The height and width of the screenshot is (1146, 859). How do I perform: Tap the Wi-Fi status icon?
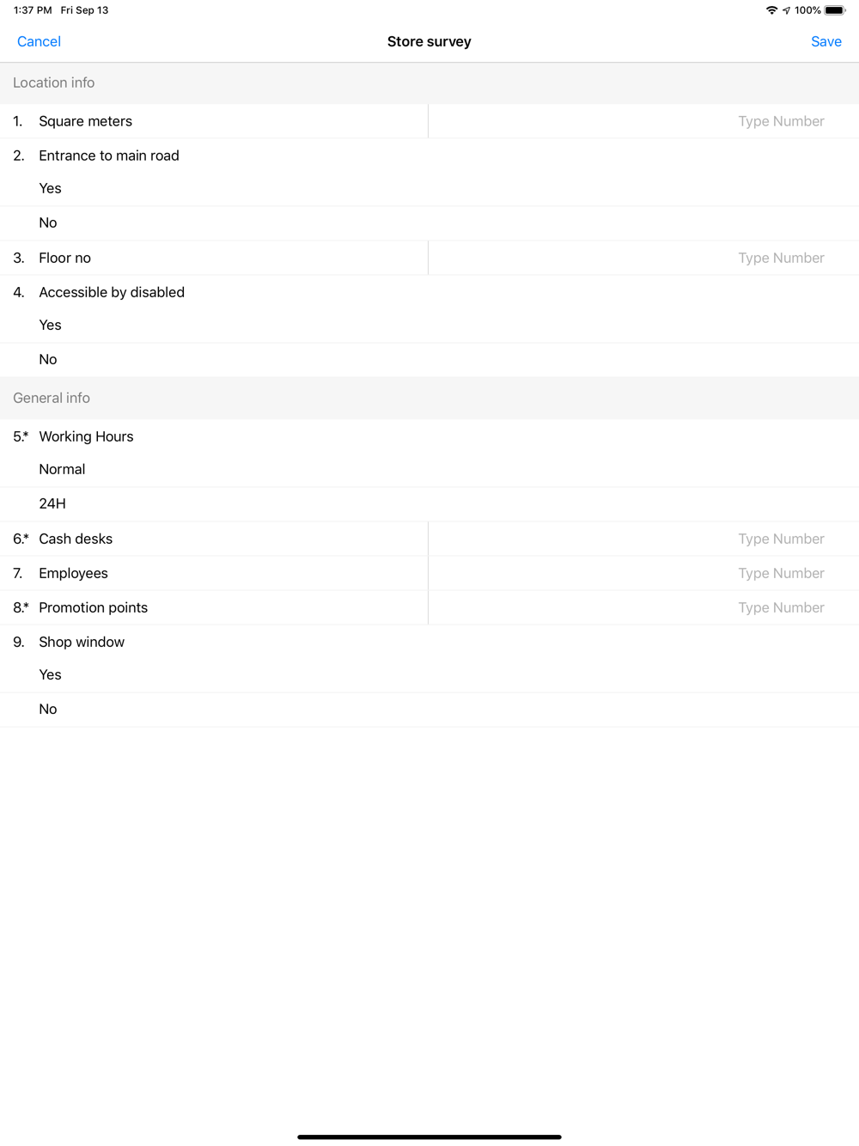pyautogui.click(x=771, y=10)
